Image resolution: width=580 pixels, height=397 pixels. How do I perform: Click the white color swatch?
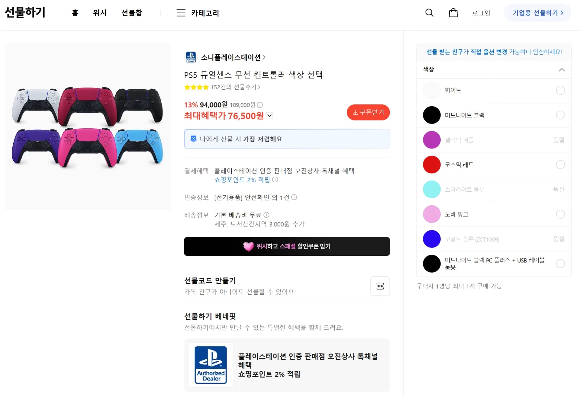(432, 90)
